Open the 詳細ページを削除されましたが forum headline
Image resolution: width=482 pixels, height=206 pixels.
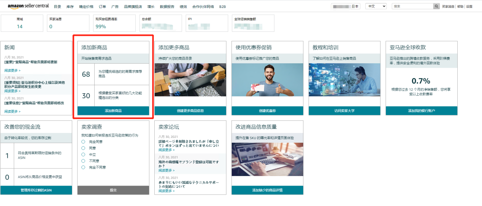(189, 144)
